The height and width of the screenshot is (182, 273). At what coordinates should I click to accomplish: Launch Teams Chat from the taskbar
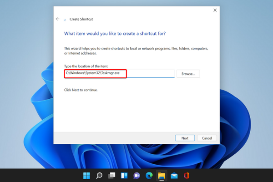point(136,176)
